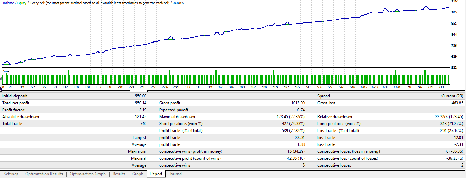Open the Journal tab

(x=175, y=174)
